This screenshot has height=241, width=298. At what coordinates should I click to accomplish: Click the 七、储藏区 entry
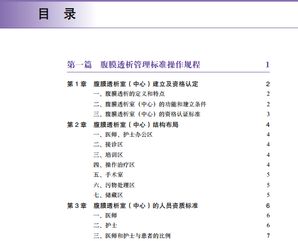click(x=108, y=195)
